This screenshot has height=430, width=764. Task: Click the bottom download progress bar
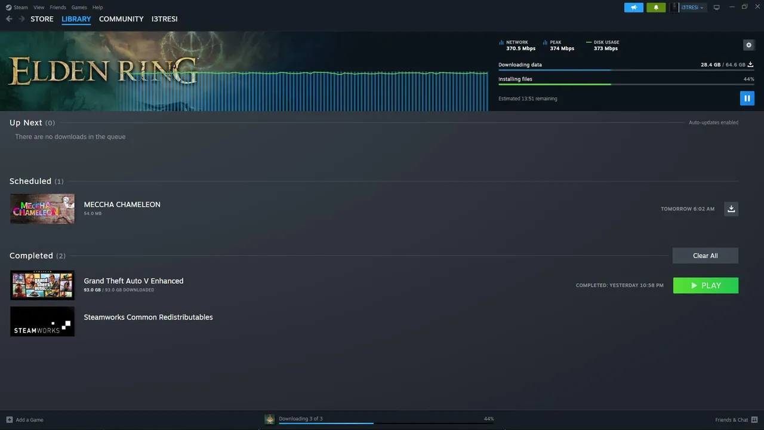tap(386, 423)
